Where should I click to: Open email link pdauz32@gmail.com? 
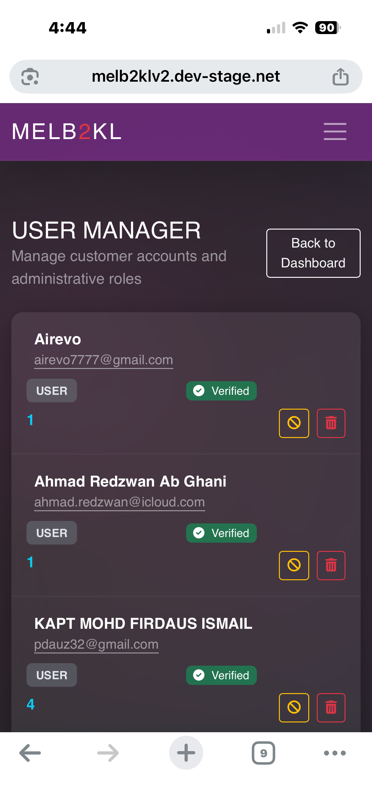[96, 644]
